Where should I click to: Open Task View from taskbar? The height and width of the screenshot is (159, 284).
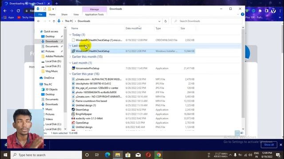[97, 155]
